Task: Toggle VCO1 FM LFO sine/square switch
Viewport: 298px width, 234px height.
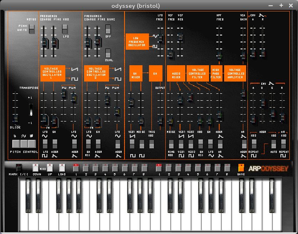Action: point(45,144)
